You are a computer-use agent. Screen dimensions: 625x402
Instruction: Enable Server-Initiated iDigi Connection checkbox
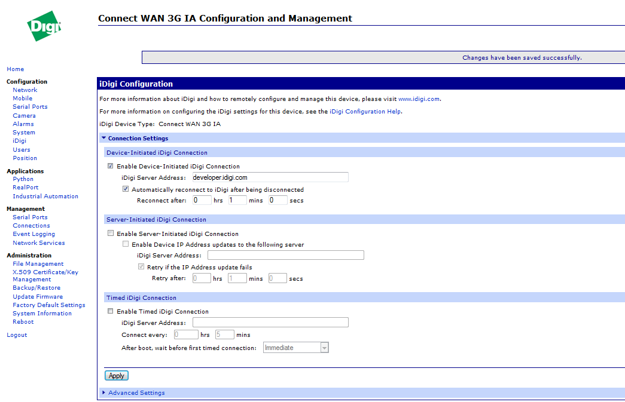[111, 234]
